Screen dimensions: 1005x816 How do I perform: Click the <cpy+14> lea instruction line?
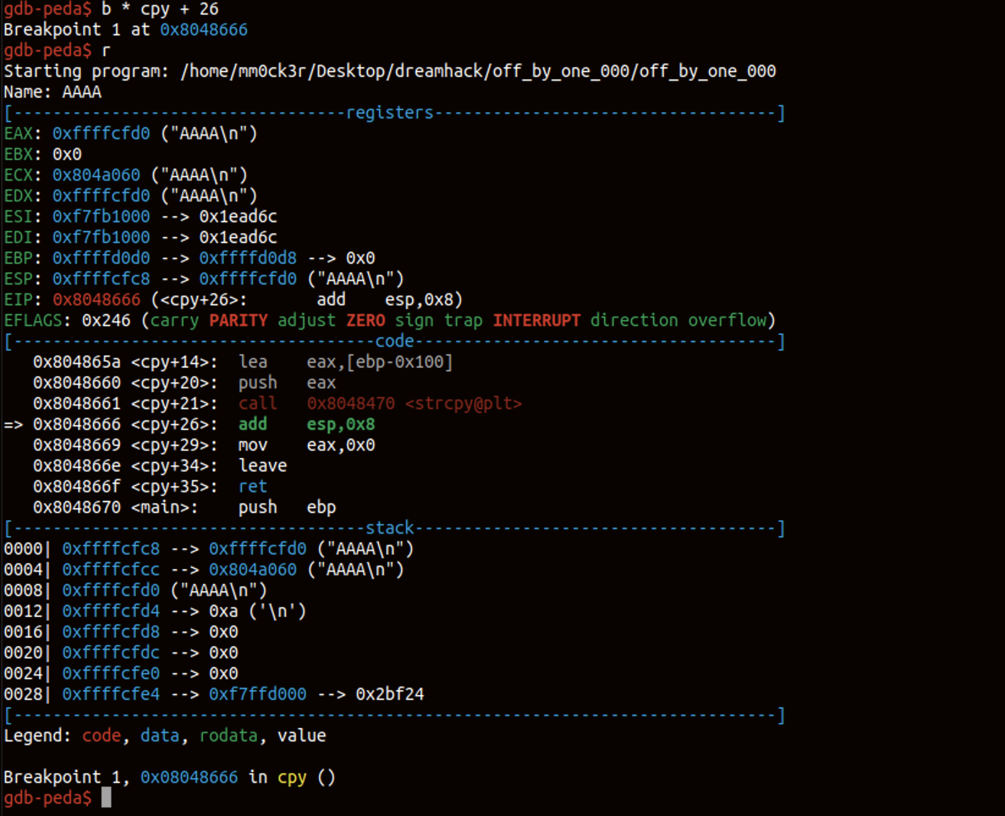point(243,362)
